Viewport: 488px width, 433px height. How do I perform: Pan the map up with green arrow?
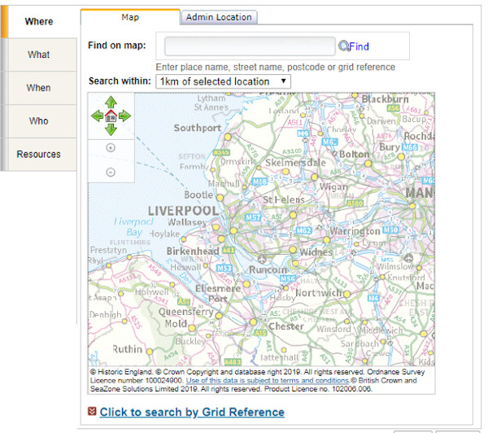[x=111, y=103]
